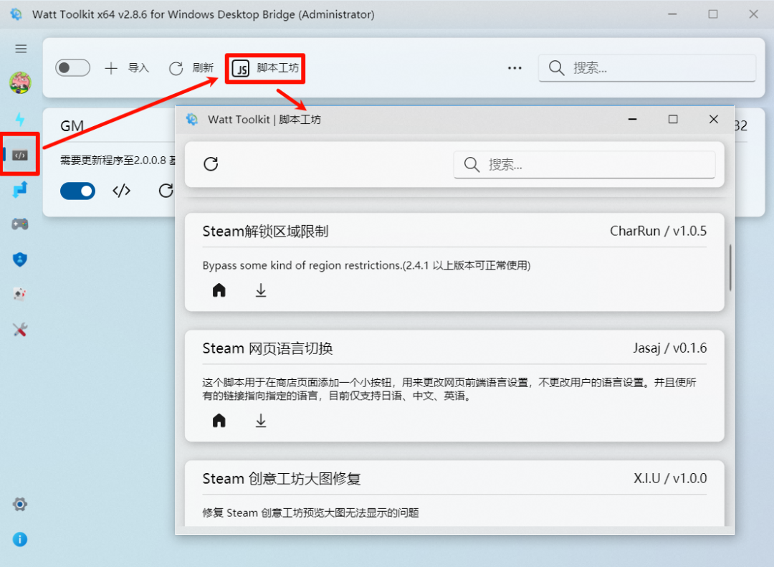Open homepage of Steam解锁区域限制 script
The height and width of the screenshot is (567, 774).
(x=219, y=290)
